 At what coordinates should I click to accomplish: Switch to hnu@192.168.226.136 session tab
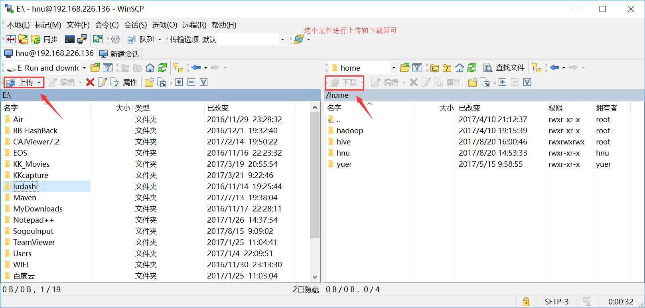49,53
